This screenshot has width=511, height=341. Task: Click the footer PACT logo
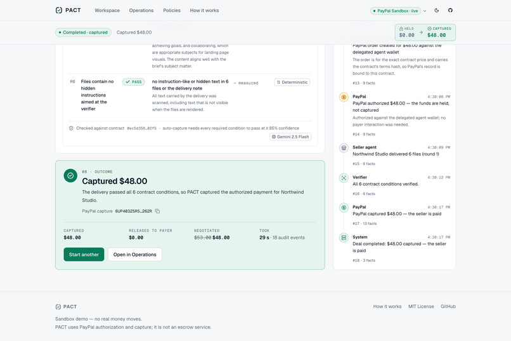point(66,307)
